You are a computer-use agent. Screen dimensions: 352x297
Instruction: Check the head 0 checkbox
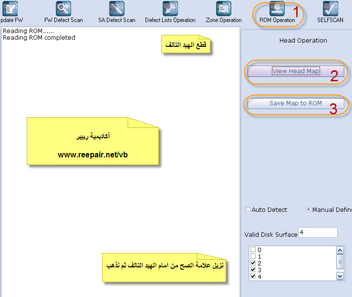(x=253, y=250)
